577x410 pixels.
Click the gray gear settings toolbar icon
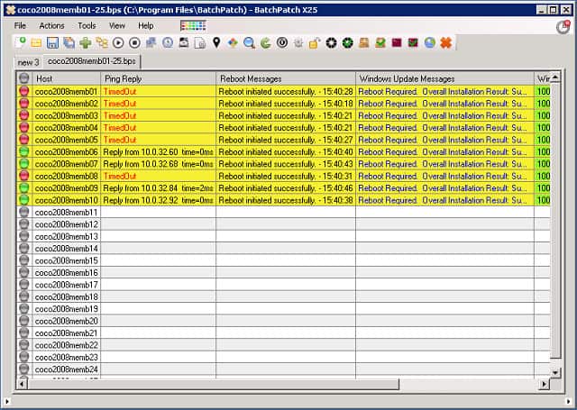(x=298, y=43)
